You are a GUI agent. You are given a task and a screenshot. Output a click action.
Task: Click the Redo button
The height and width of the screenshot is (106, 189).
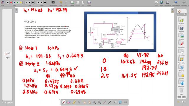[66, 3]
